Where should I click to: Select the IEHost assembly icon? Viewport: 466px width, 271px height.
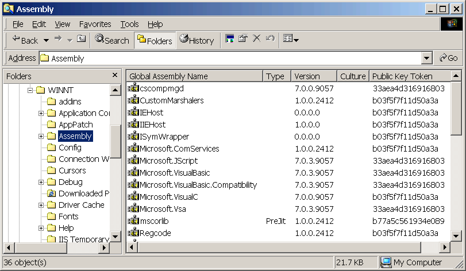pyautogui.click(x=133, y=112)
